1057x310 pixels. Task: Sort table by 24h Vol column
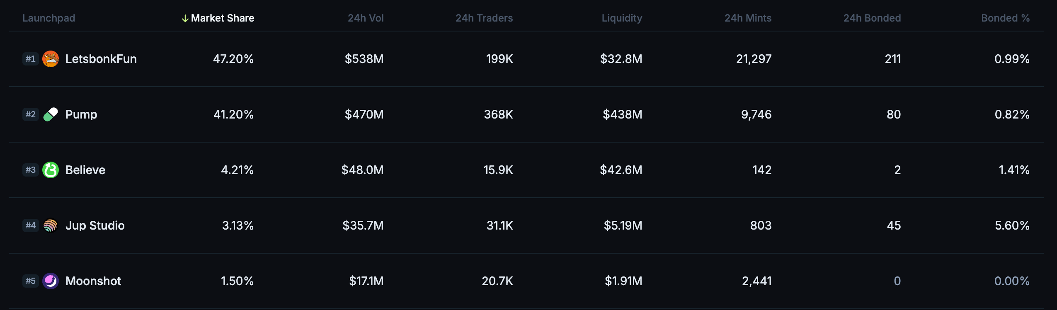(366, 18)
